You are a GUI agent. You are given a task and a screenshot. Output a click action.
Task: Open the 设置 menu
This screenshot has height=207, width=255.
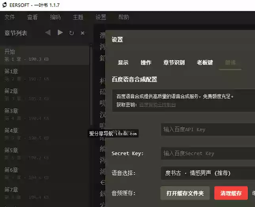tap(101, 17)
